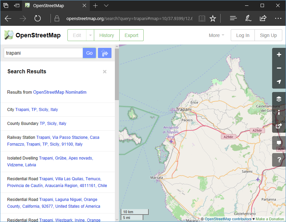Image resolution: width=286 pixels, height=222 pixels.
Task: Click the browser address bar
Action: [x=129, y=18]
